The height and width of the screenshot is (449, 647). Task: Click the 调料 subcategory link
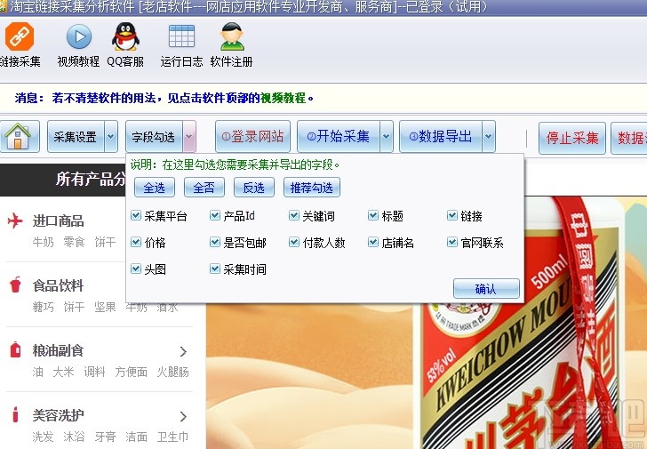pos(94,372)
